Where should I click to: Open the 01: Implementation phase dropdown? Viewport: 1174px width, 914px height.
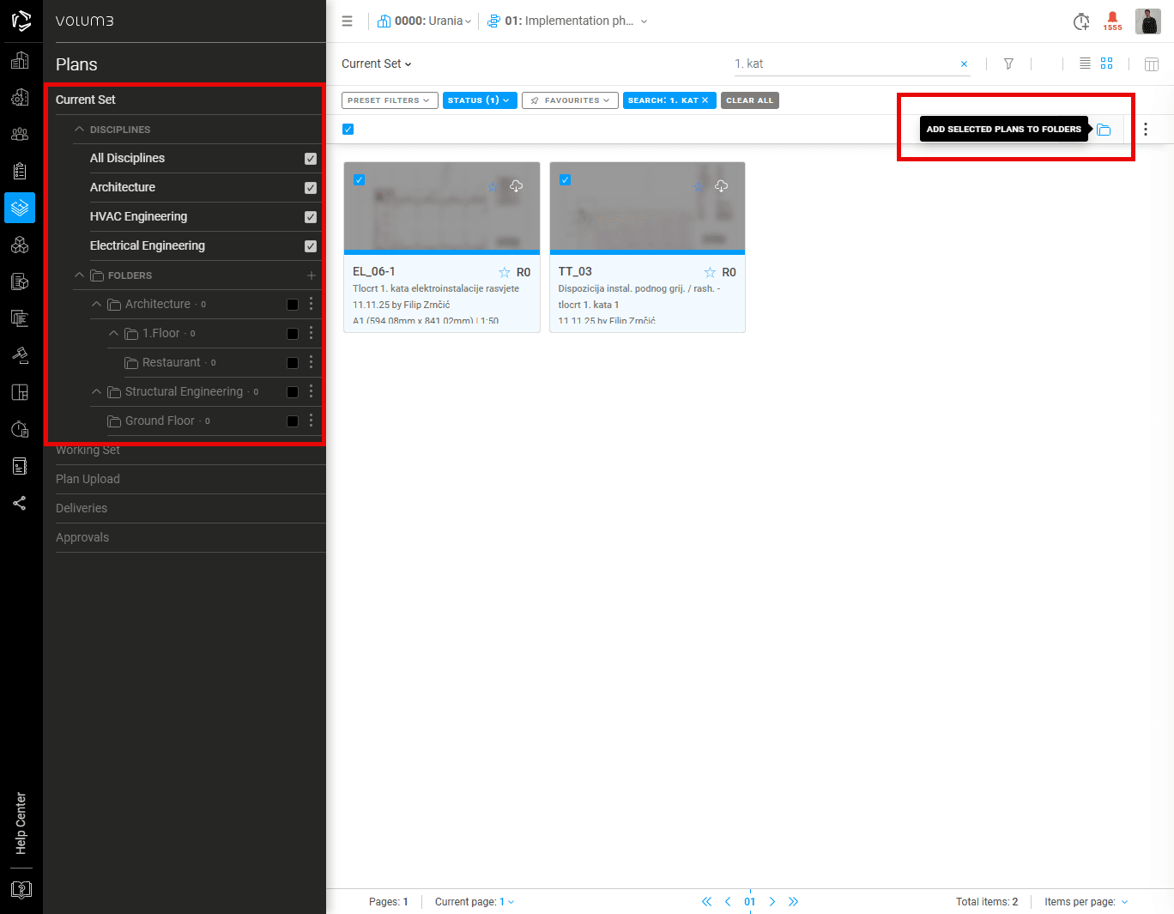(567, 21)
